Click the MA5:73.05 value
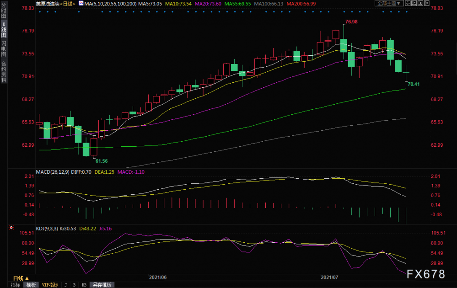Viewport: 457px width, 288px height. (x=150, y=4)
